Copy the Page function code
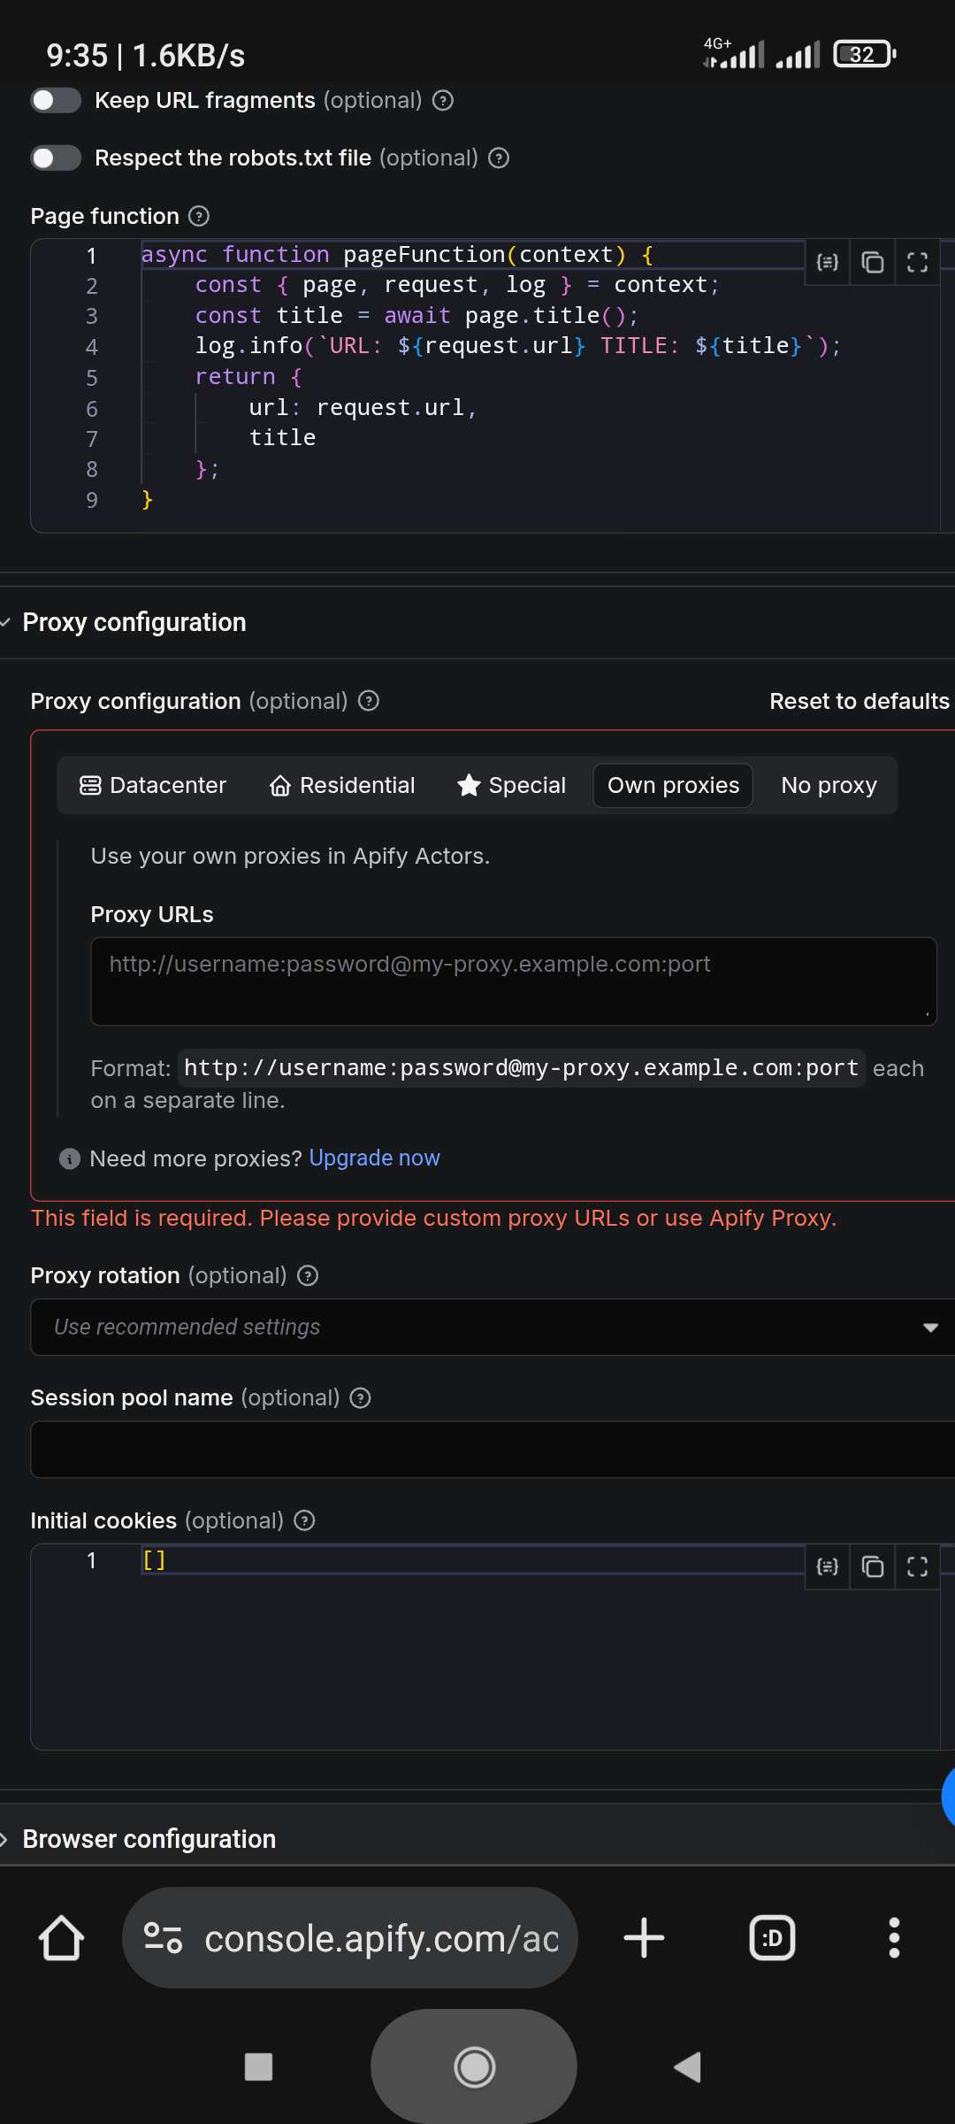The image size is (955, 2124). pyautogui.click(x=872, y=262)
